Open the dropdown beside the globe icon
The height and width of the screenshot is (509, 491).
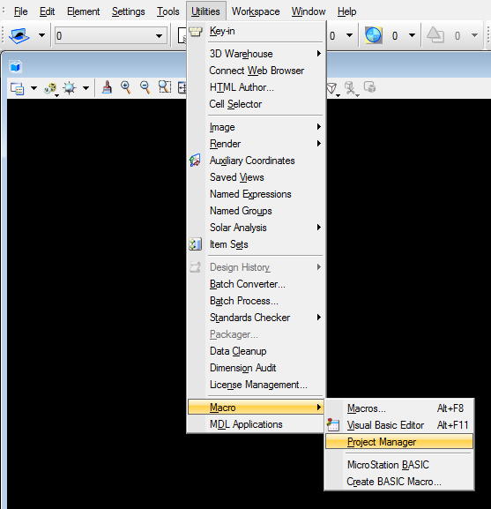coord(412,35)
